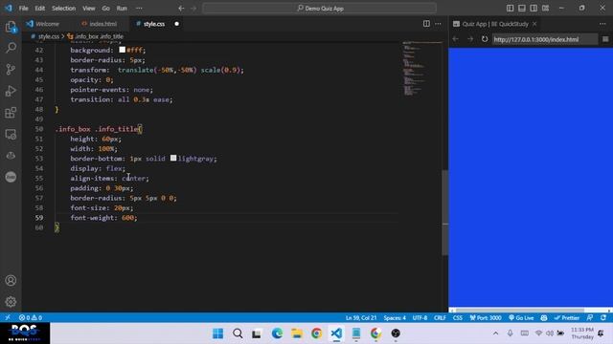Show hidden tray icons chevron
Screen dimensions: 613x344
click(496, 333)
